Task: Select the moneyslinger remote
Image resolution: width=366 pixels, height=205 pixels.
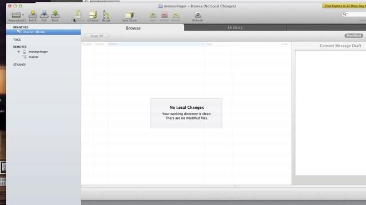Action: click(x=38, y=52)
